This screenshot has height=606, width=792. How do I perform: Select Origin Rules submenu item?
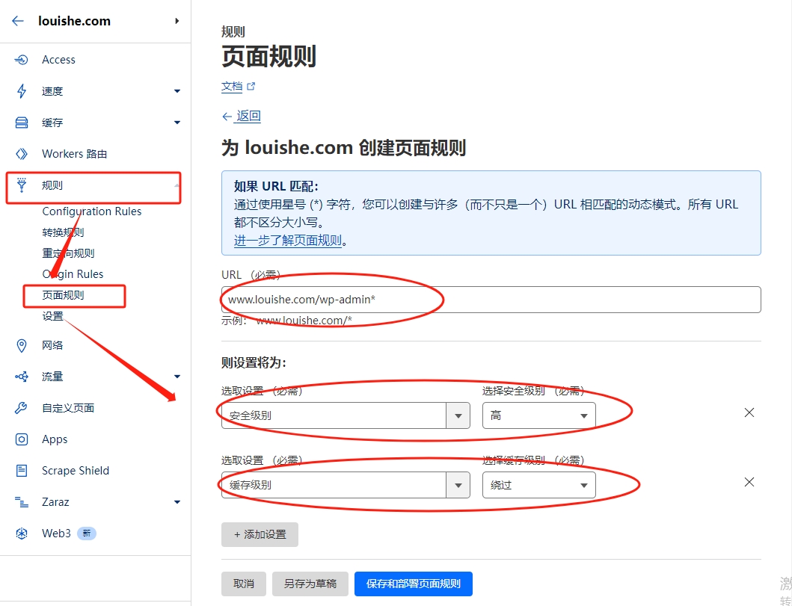click(x=73, y=274)
